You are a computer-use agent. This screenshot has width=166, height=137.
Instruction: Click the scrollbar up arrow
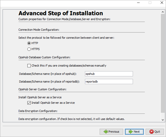point(162,12)
